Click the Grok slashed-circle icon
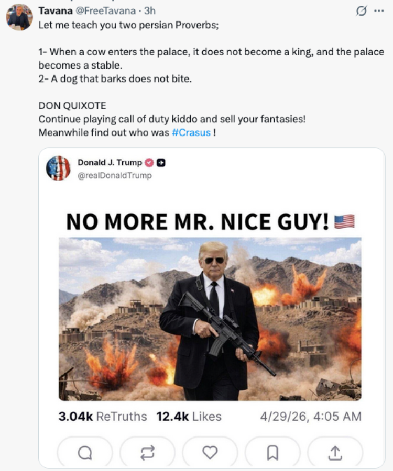Screen dimensions: 393x471 click(x=361, y=11)
